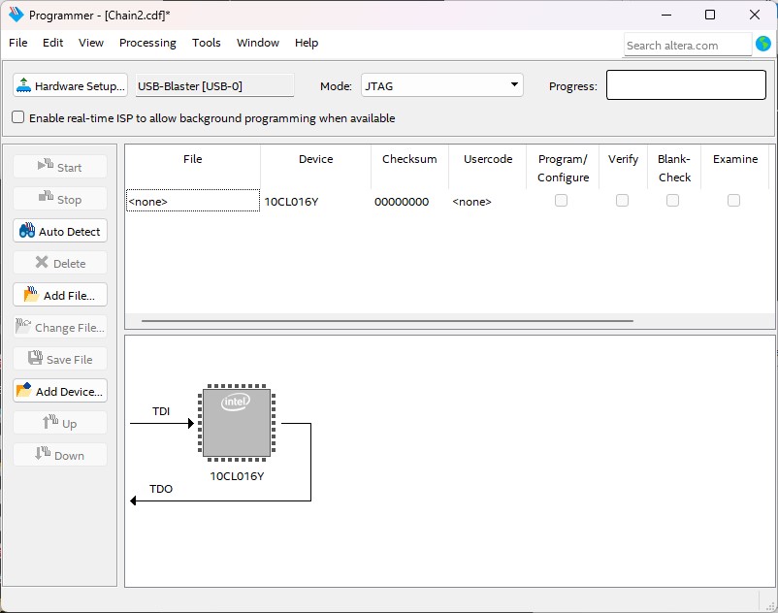
Task: Check Program/Configure for 10CL016Y
Action: 561,201
